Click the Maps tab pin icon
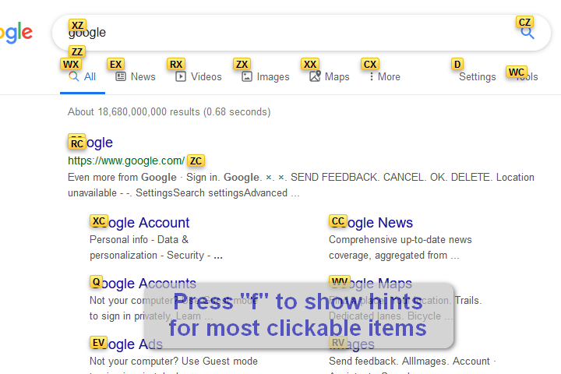 315,76
